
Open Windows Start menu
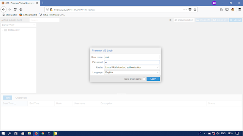pyautogui.click(x=3, y=133)
